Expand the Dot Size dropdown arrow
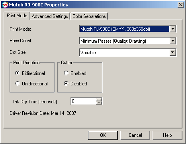The image size is (186, 144). click(172, 52)
